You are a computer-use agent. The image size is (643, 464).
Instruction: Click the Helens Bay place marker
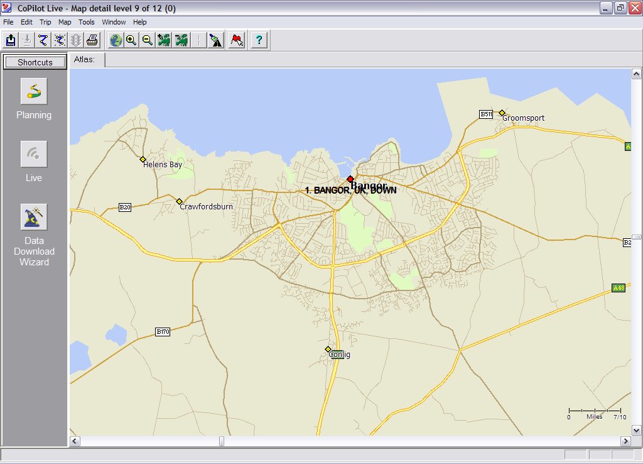(143, 159)
